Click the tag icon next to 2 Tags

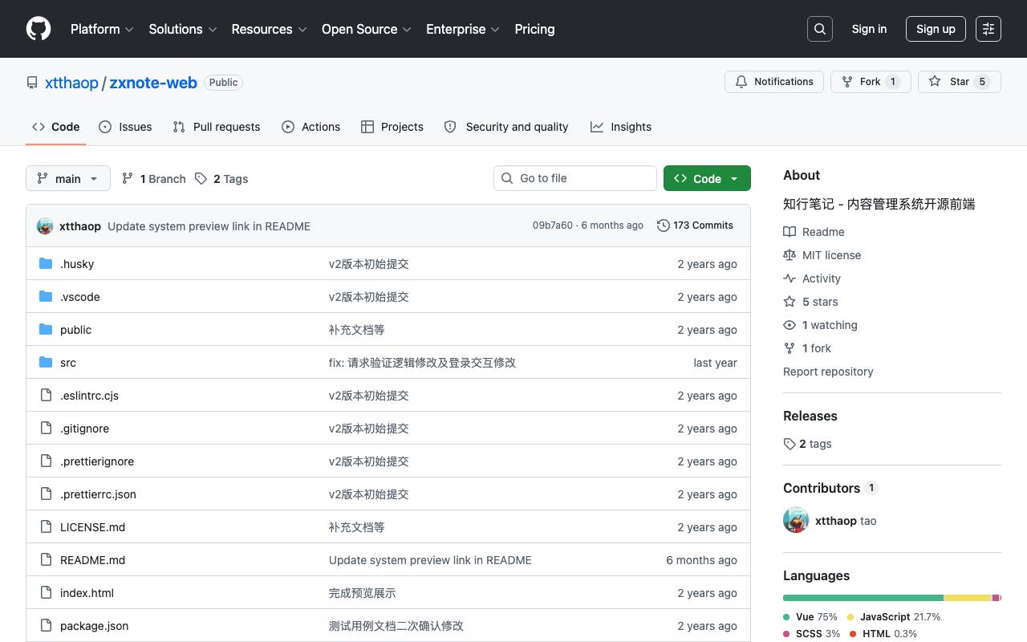[x=201, y=178]
